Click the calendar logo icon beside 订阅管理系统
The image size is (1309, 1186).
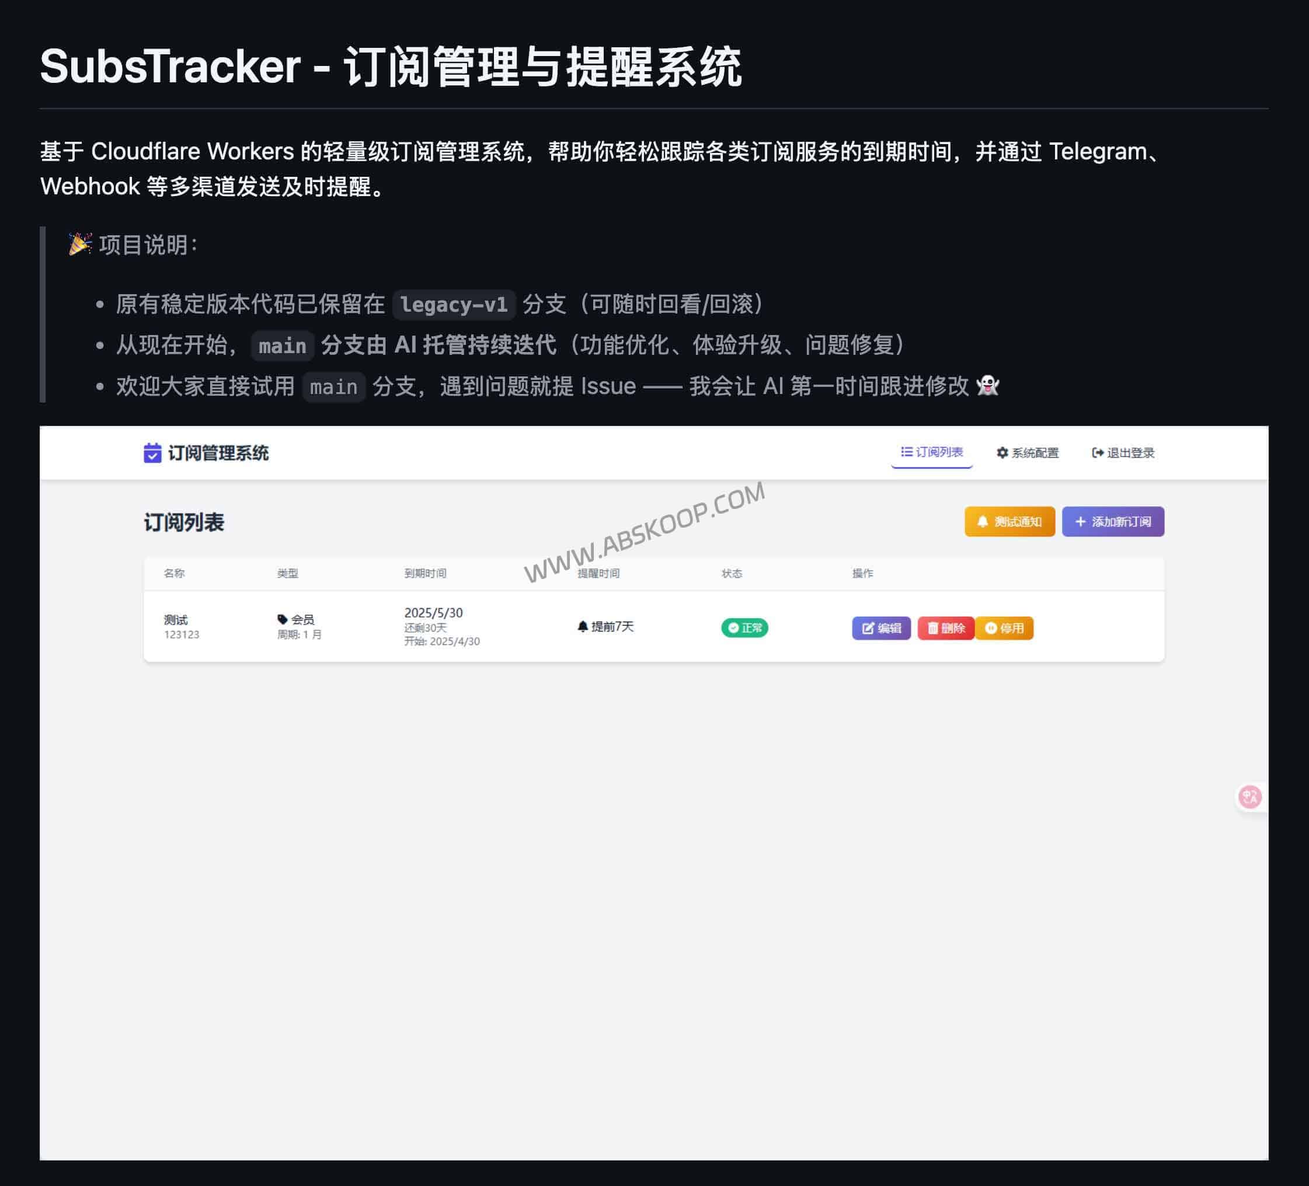(x=152, y=454)
